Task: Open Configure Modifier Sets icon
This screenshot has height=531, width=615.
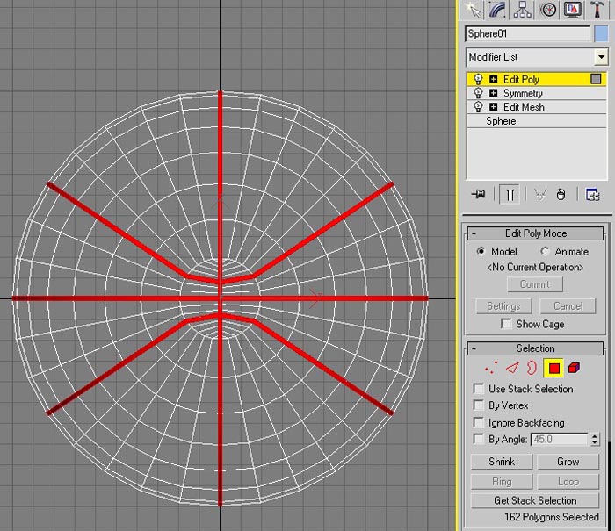Action: point(592,194)
